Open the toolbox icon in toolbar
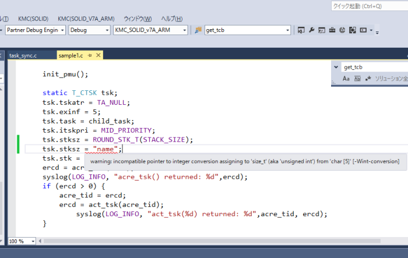 click(x=332, y=30)
